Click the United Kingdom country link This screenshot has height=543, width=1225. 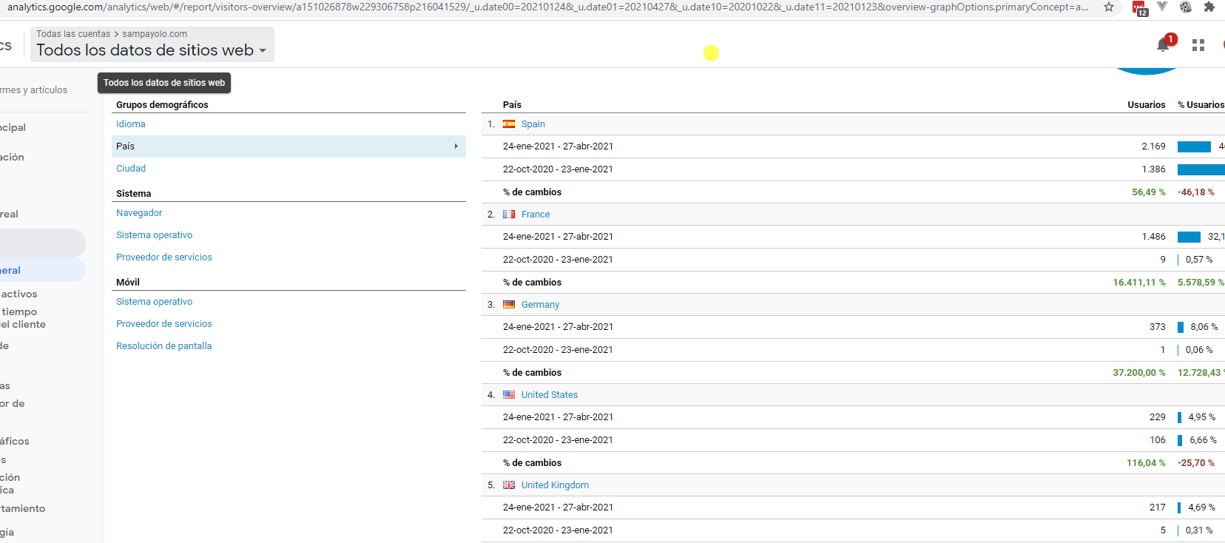[x=555, y=485]
